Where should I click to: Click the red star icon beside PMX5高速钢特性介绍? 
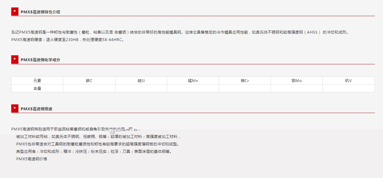pyautogui.click(x=15, y=12)
